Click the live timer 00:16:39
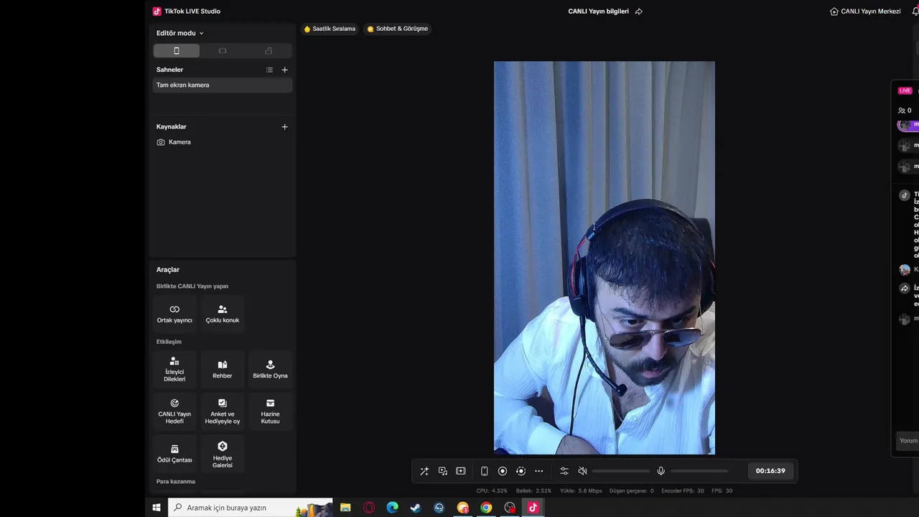The height and width of the screenshot is (517, 919). (770, 471)
